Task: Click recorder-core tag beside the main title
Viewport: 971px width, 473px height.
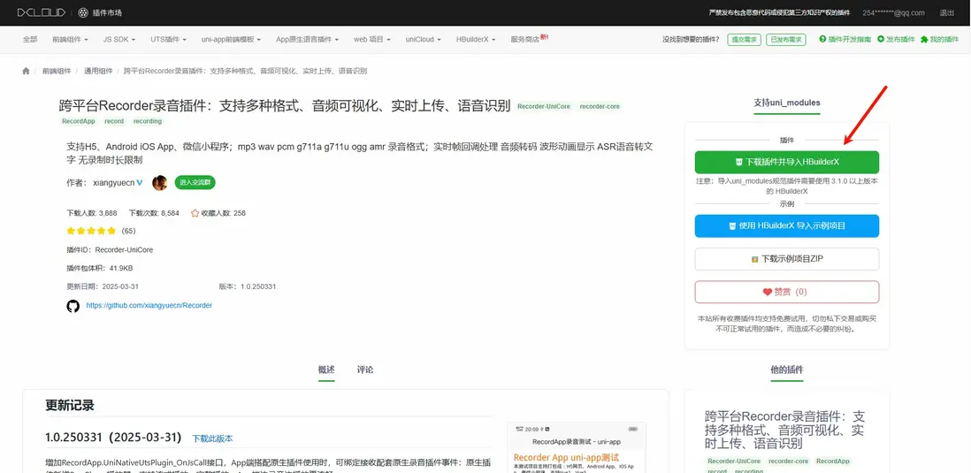Action: click(600, 106)
